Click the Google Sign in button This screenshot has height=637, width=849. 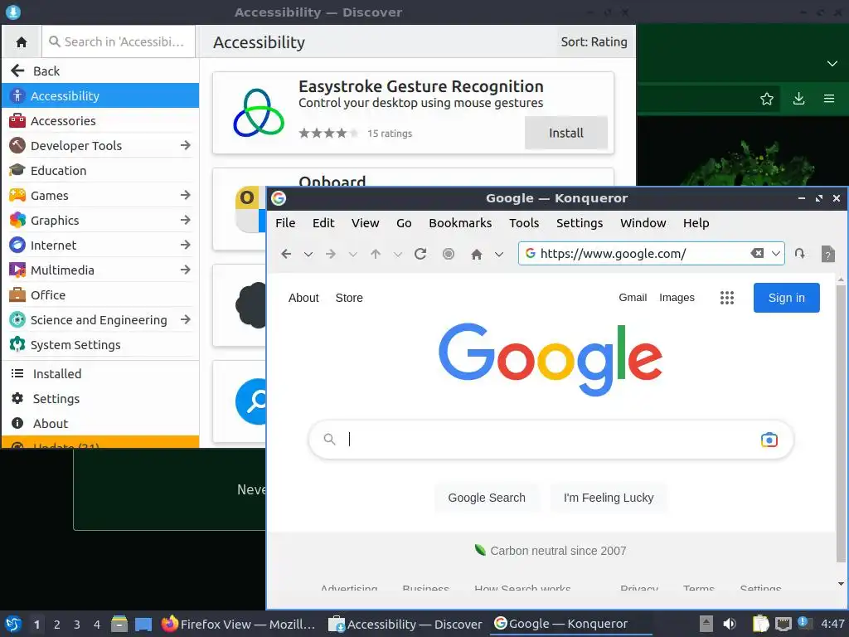(786, 298)
